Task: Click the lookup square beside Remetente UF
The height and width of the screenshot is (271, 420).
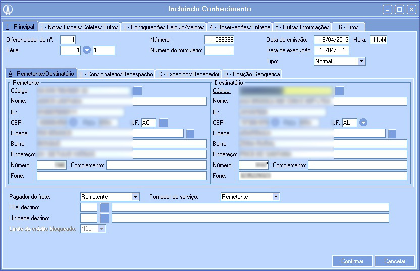Action: pyautogui.click(x=163, y=123)
